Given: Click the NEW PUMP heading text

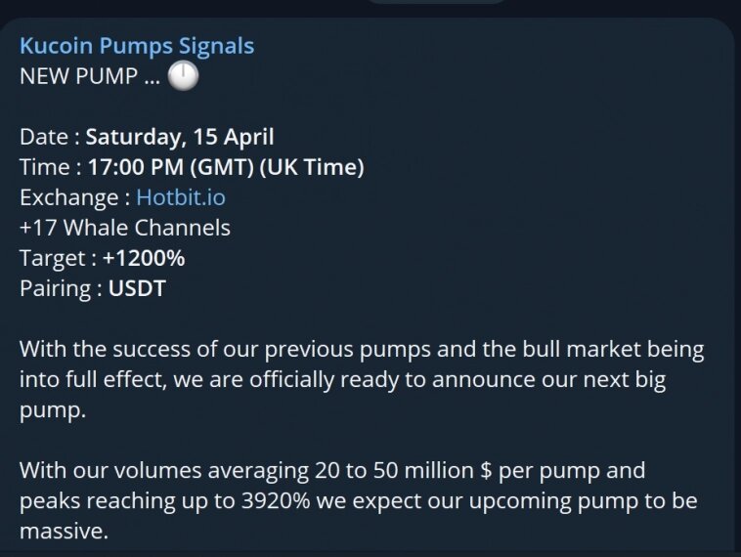Looking at the screenshot, I should [x=90, y=76].
